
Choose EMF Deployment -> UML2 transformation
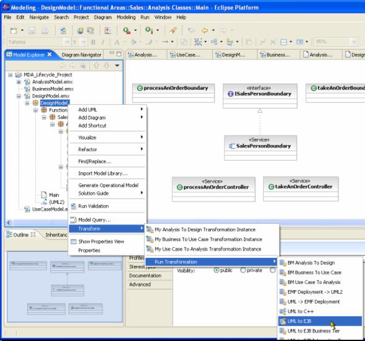320,292
